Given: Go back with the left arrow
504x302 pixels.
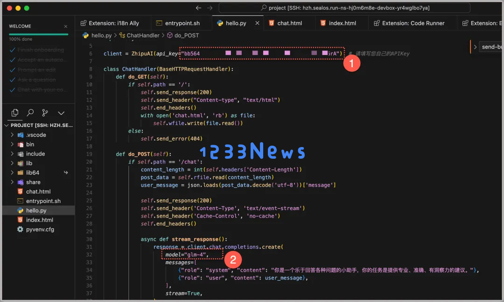Looking at the screenshot, I should click(x=198, y=8).
